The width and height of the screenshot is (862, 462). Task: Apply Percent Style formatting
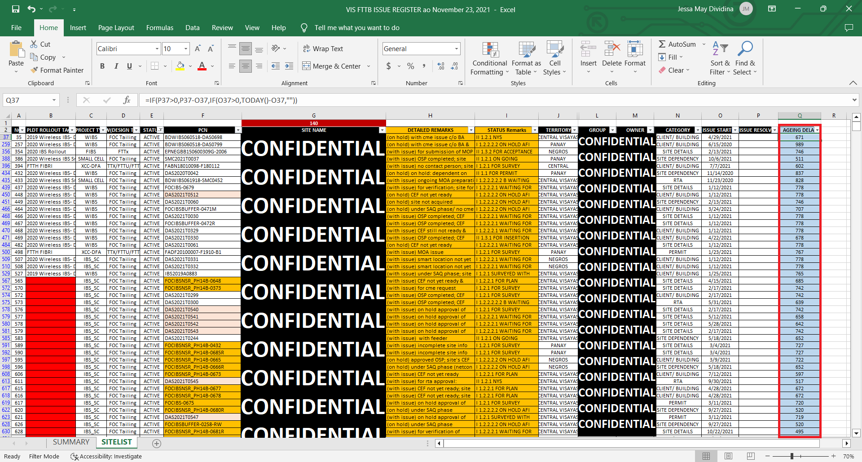pos(410,66)
